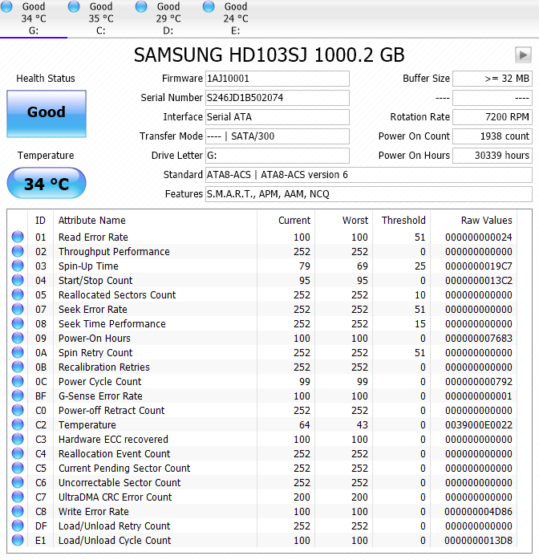Viewport: 539px width, 560px height.
Task: Click the Features field
Action: 369,194
